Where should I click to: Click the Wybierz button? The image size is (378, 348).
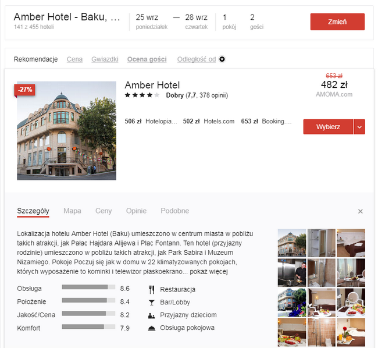click(x=328, y=127)
